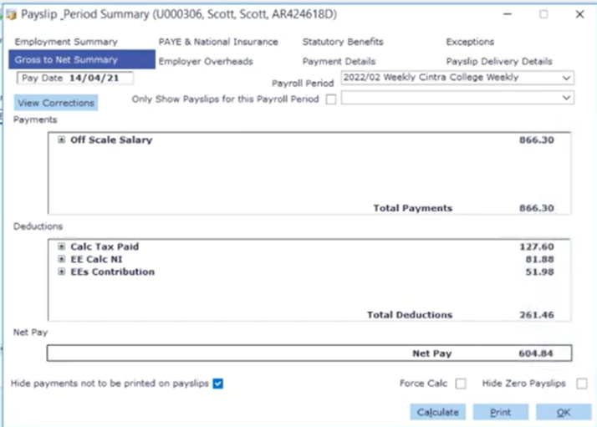Expand the EE Calc NI row
This screenshot has width=597, height=427.
click(x=61, y=259)
